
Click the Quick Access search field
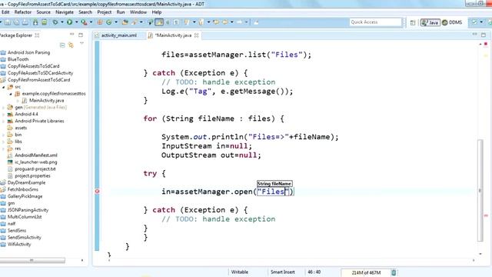pos(376,22)
